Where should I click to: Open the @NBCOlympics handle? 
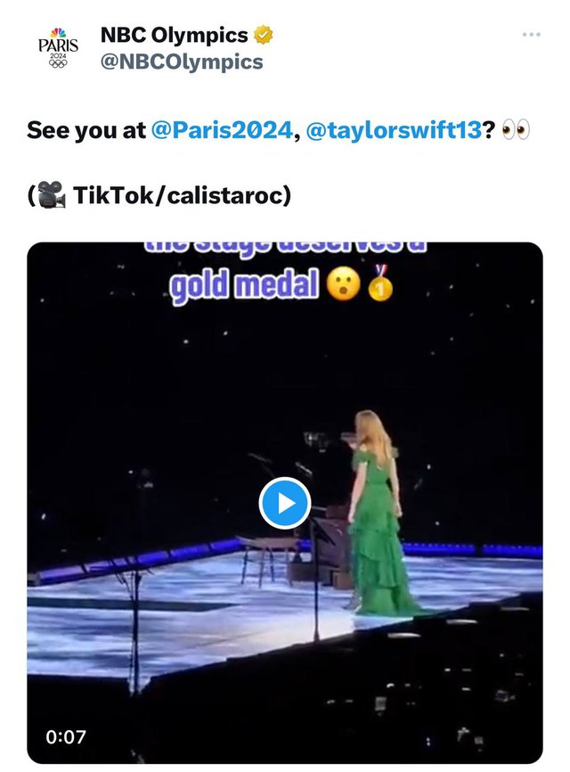[x=182, y=62]
